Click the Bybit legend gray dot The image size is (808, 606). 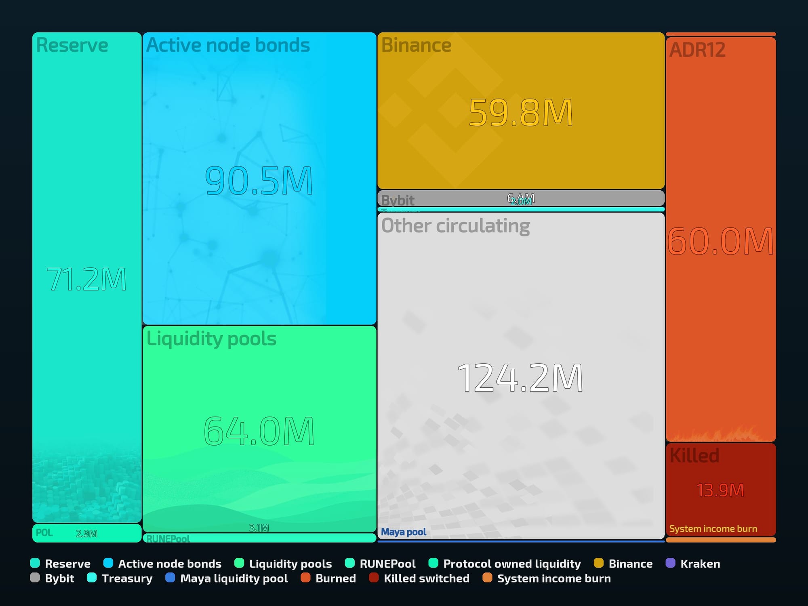coord(35,577)
